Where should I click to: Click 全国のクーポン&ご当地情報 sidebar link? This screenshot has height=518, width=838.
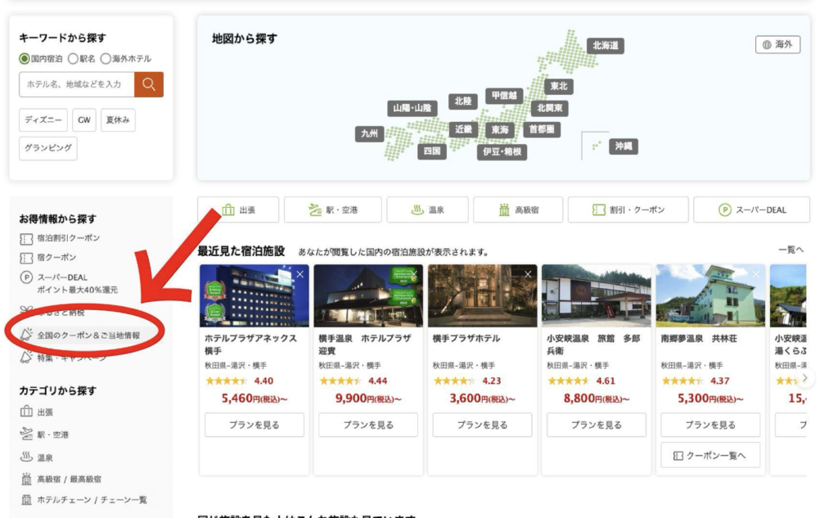(x=88, y=336)
